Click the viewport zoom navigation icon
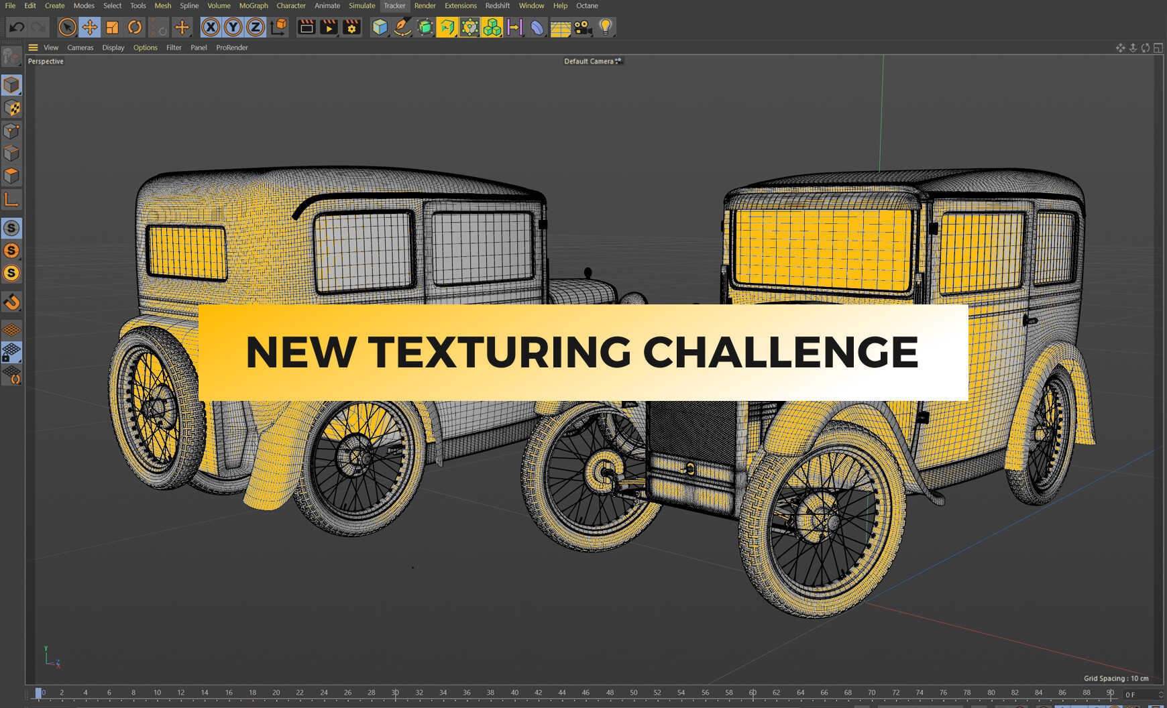The width and height of the screenshot is (1167, 708). point(1133,48)
